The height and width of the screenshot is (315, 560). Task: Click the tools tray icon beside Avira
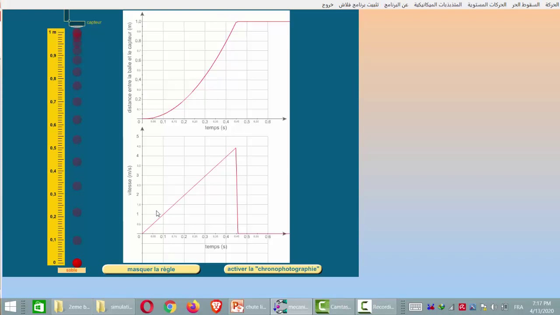click(472, 307)
